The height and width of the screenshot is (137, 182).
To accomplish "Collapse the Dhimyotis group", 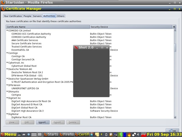I will 7,91.
